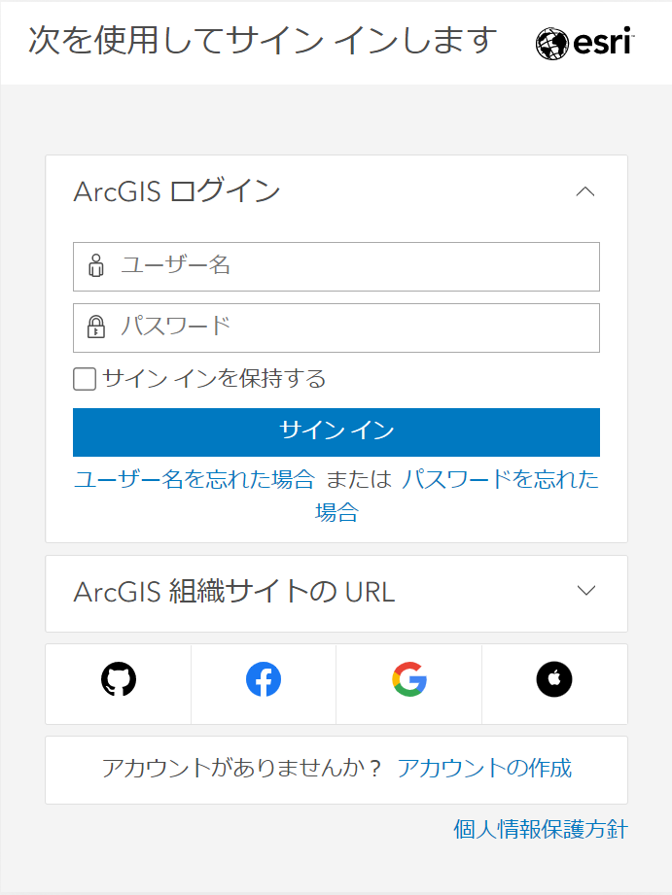The image size is (672, 895).
Task: Click the padlock icon in the password field
Action: click(x=96, y=327)
